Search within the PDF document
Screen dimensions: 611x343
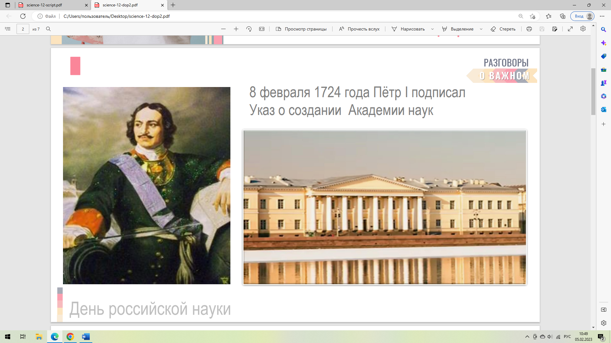click(48, 29)
